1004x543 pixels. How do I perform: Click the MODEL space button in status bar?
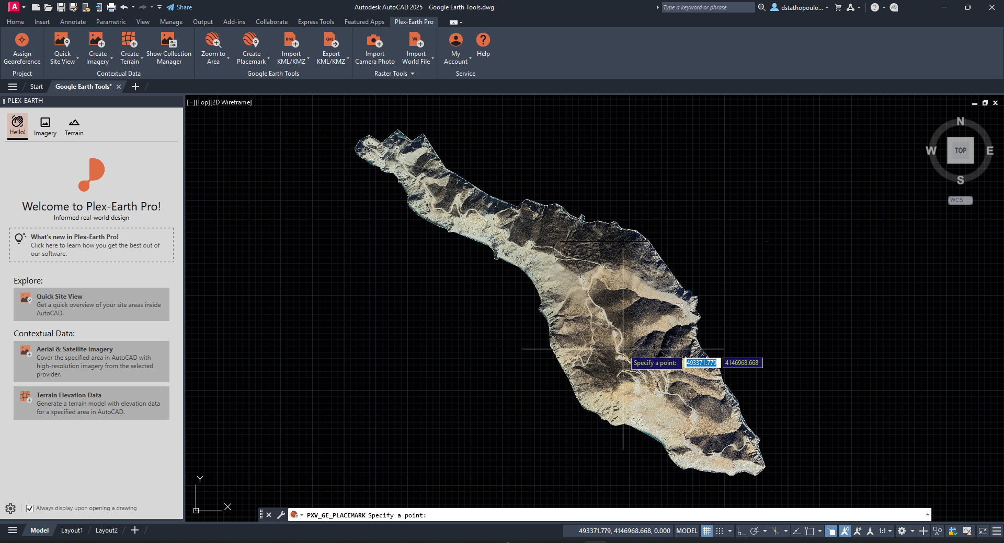[x=687, y=531]
